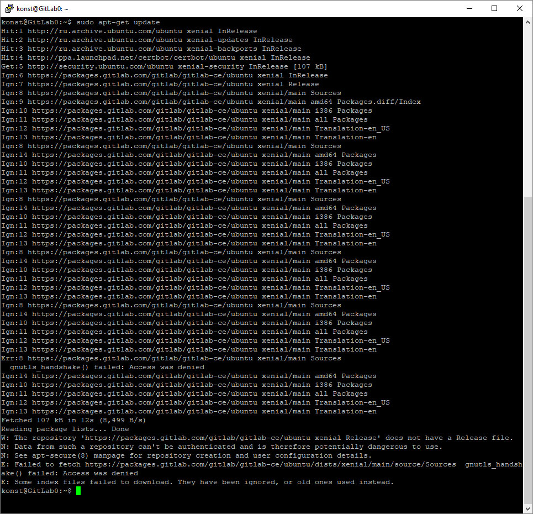Click the scrollbar down arrow
Viewport: 533px width, 514px height.
tap(527, 509)
